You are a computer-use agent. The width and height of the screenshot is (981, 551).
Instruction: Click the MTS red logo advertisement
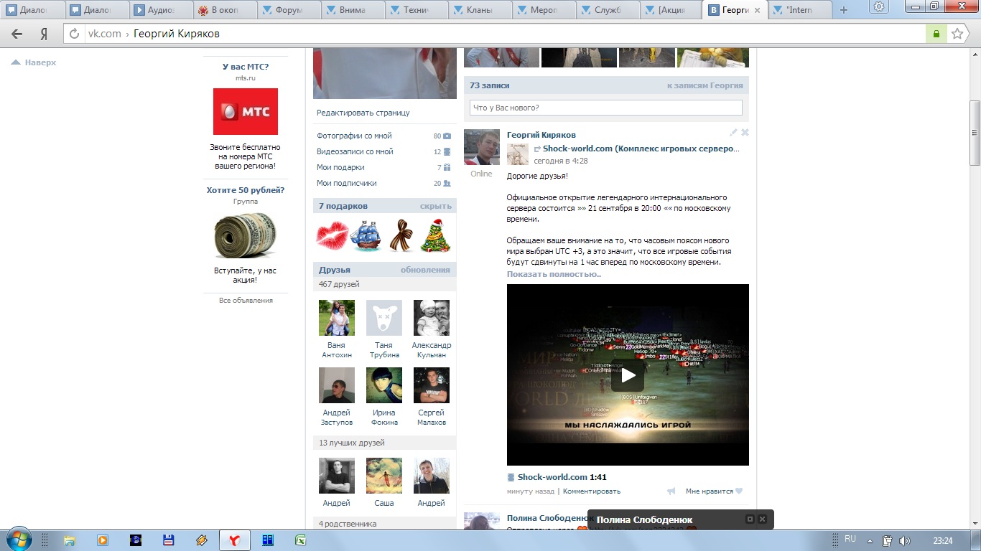coord(246,111)
